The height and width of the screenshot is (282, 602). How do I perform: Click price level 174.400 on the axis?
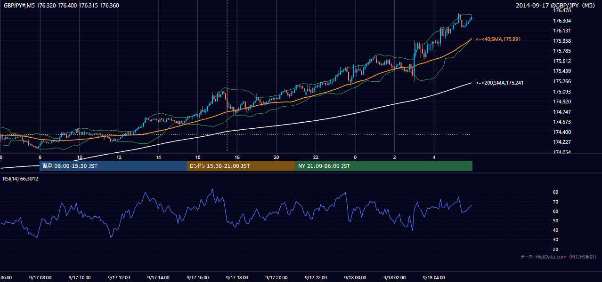pyautogui.click(x=562, y=132)
